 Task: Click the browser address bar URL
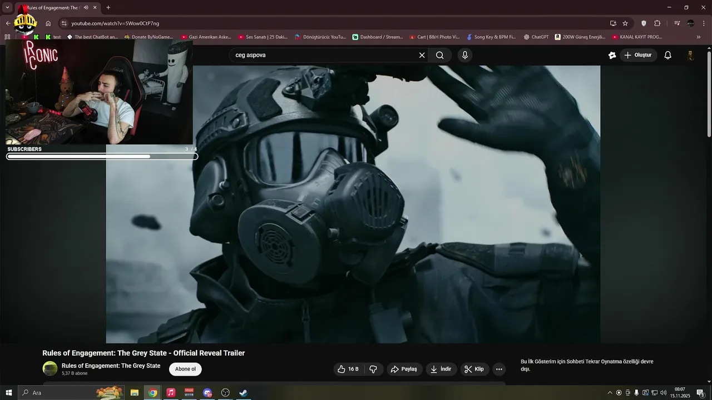pos(115,23)
